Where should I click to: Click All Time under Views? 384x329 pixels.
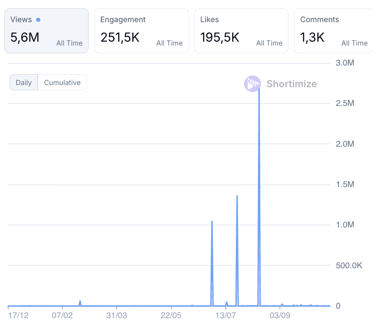[70, 43]
